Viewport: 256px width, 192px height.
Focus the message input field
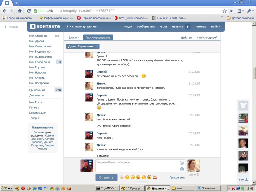coord(140,166)
